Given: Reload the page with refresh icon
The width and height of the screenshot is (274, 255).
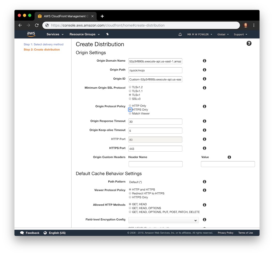Looking at the screenshot, I should point(36,25).
